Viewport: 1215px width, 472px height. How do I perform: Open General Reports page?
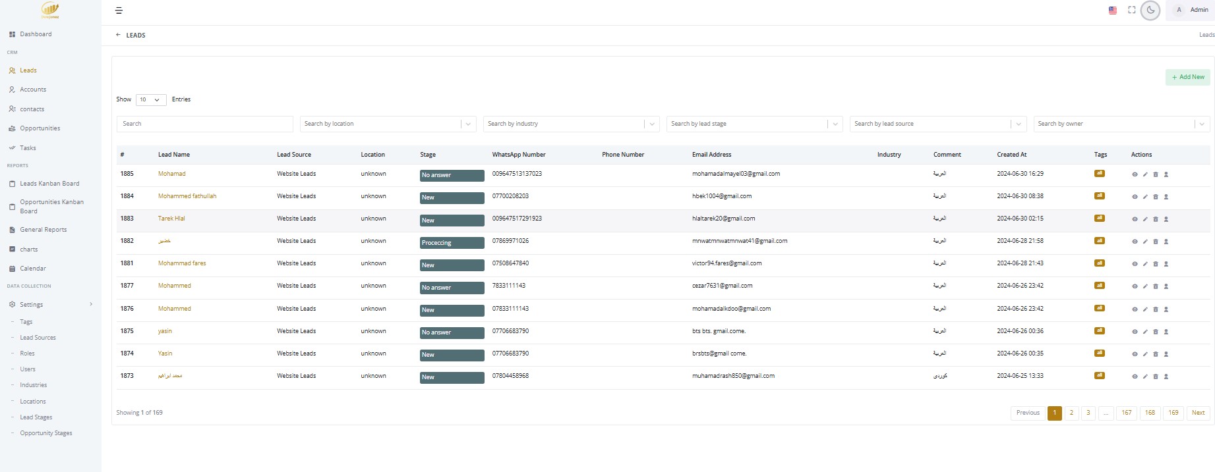[43, 230]
